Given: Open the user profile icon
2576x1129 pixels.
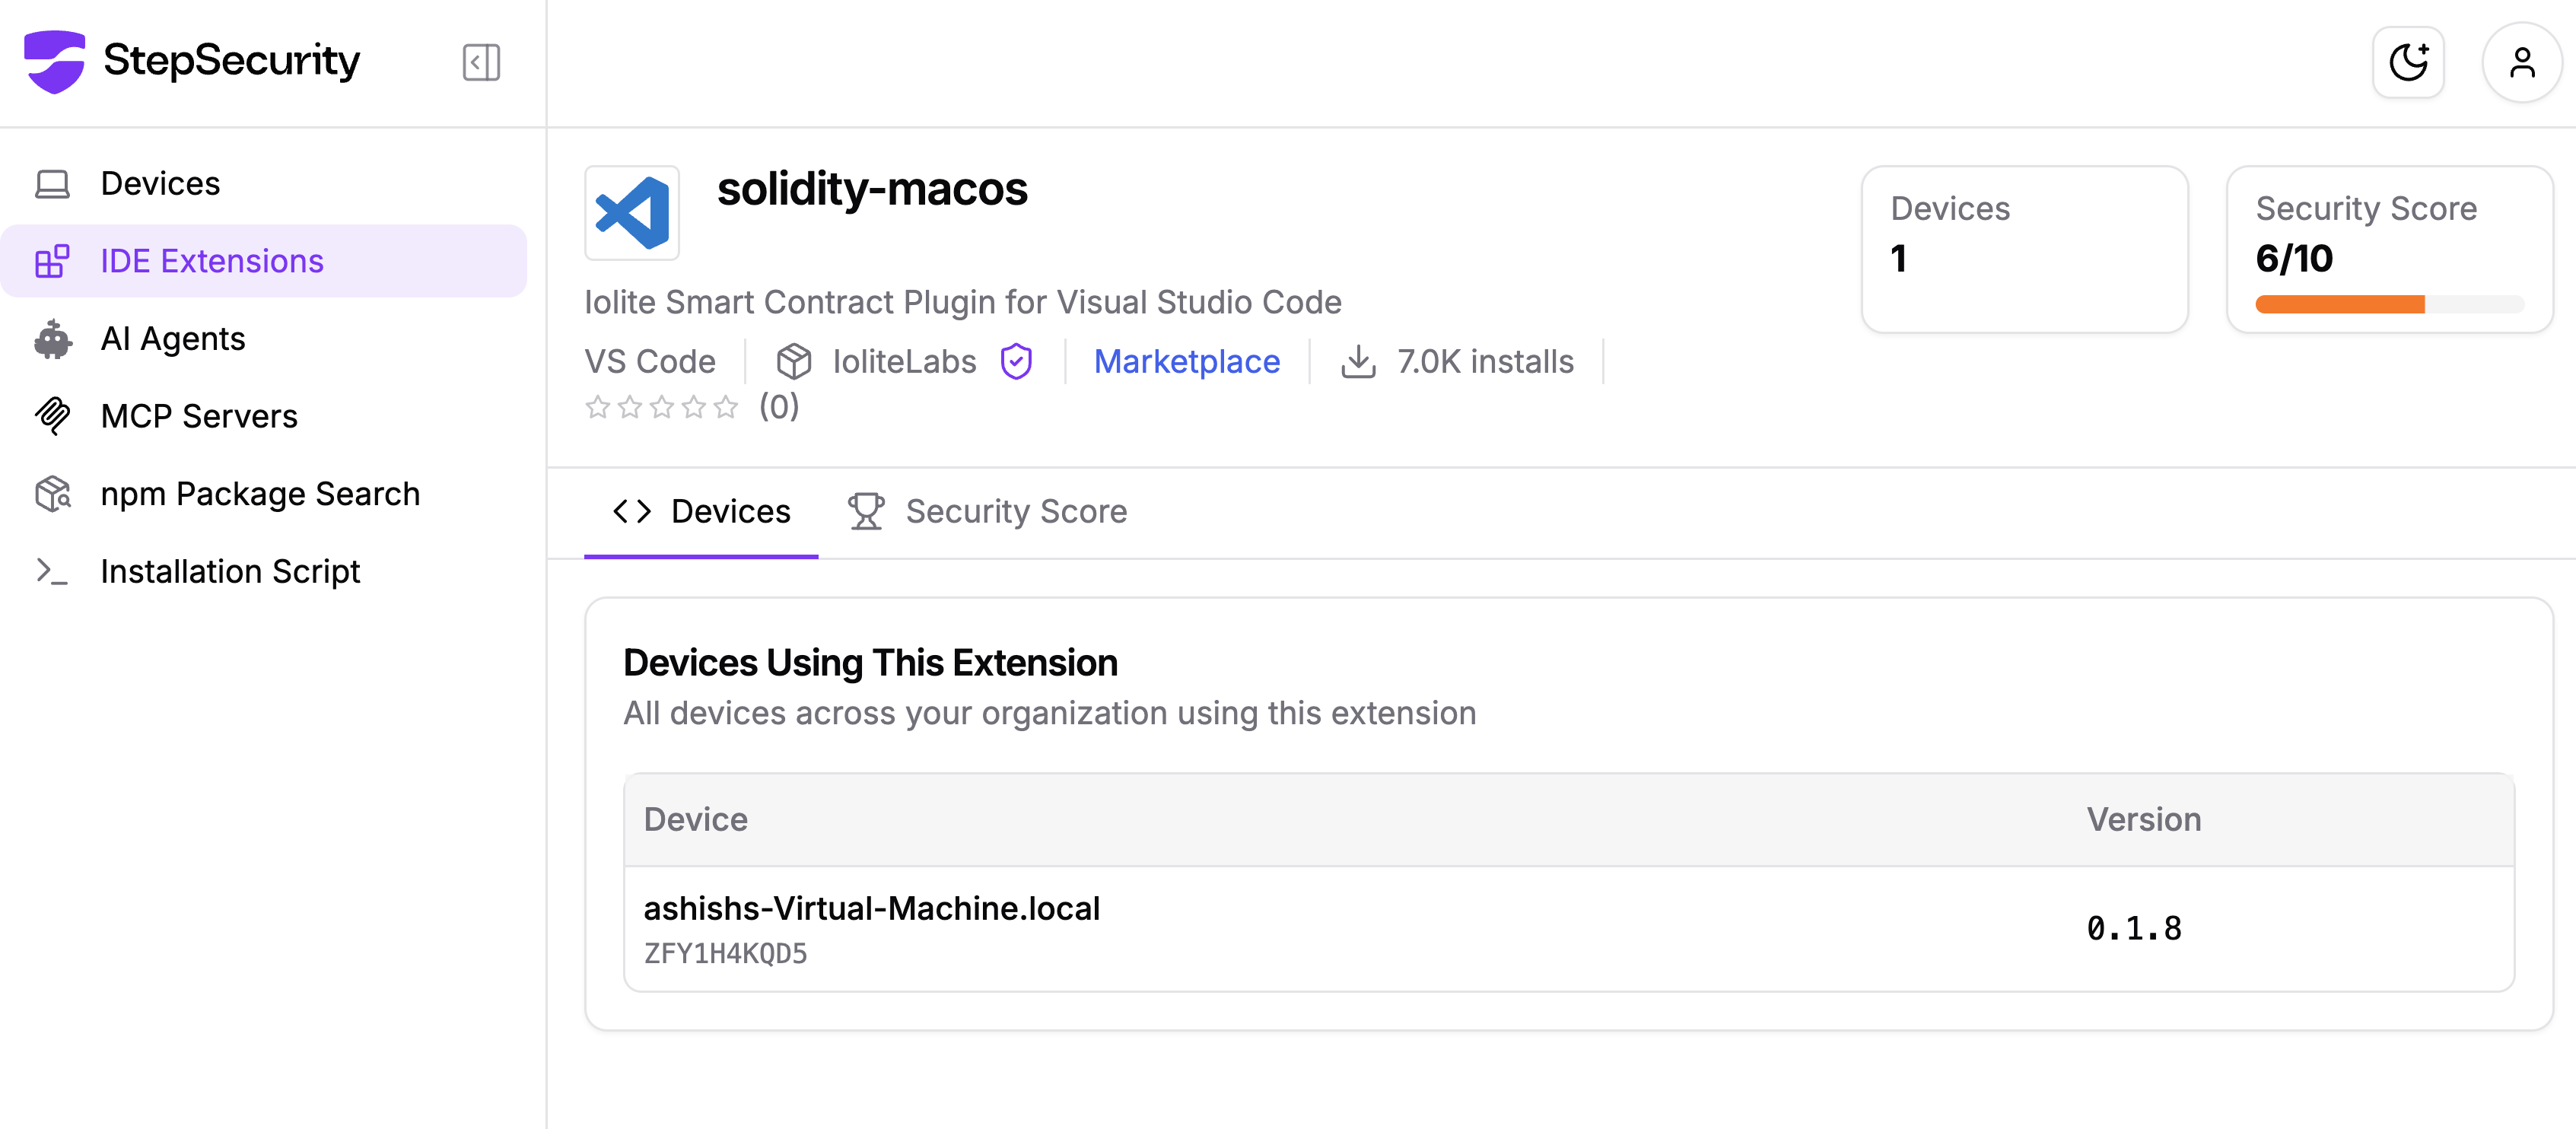Looking at the screenshot, I should tap(2521, 62).
